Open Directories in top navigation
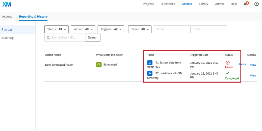This screenshot has height=131, width=262. tap(168, 4)
